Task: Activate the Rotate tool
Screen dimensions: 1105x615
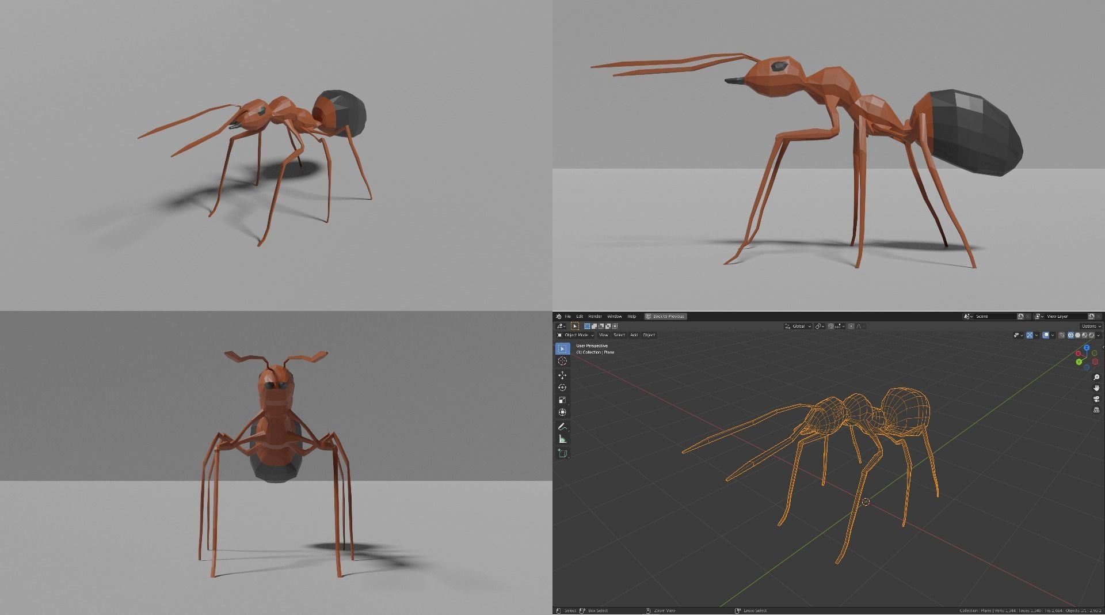Action: pyautogui.click(x=562, y=387)
